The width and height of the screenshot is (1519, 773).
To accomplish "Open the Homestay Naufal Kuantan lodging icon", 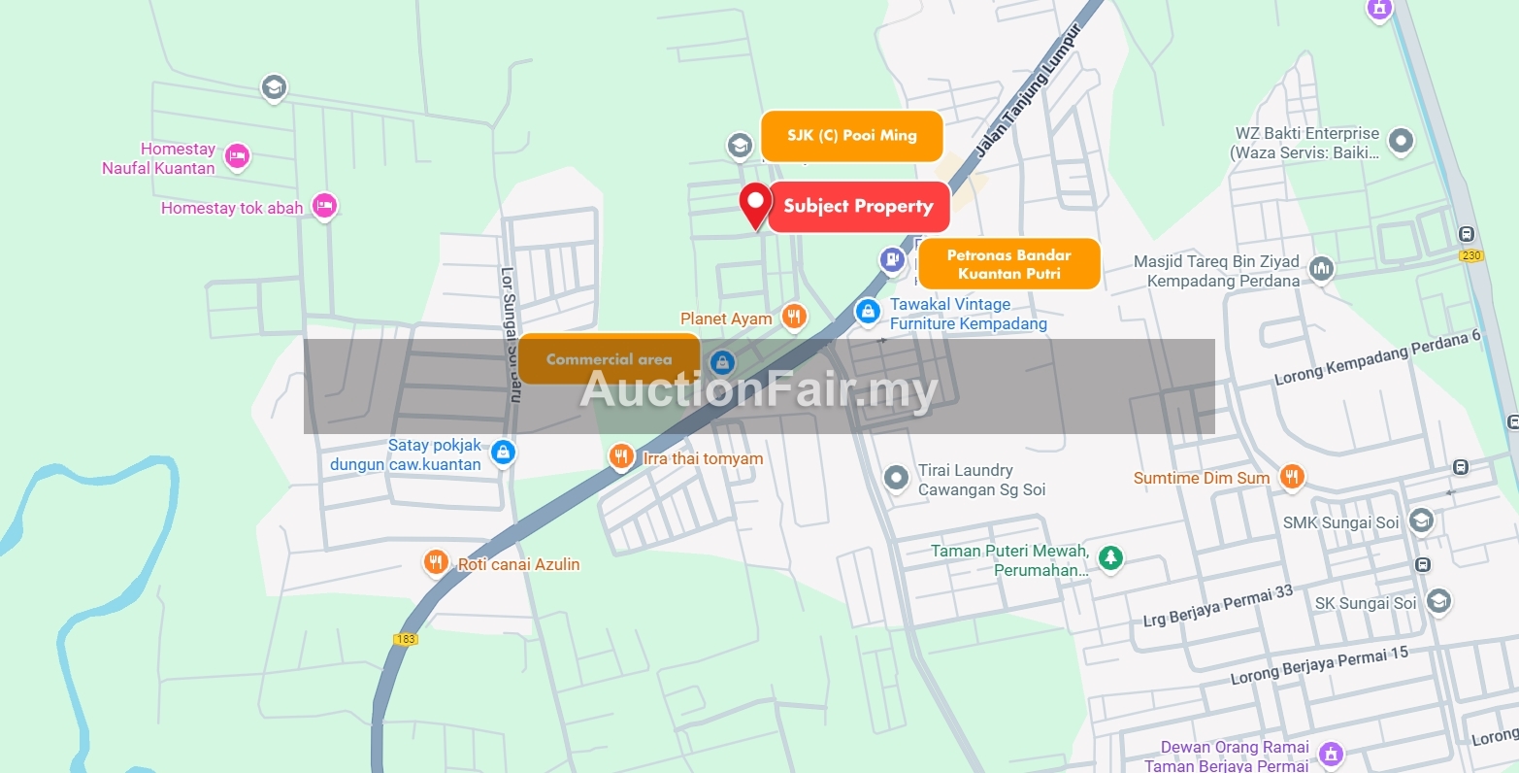I will pos(237,155).
